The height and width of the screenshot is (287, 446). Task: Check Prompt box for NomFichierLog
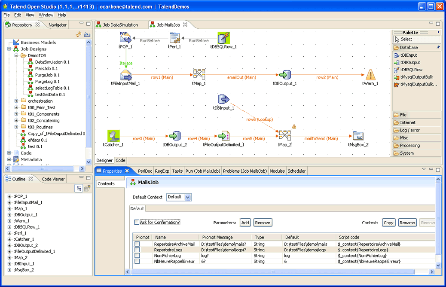pyautogui.click(x=137, y=256)
